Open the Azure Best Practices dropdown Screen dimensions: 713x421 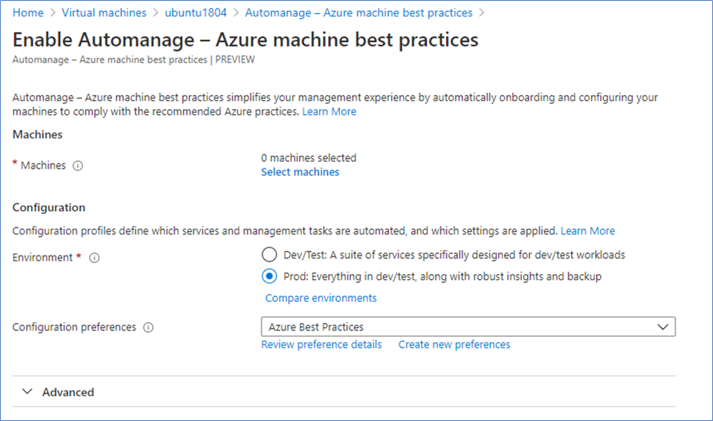coord(467,327)
